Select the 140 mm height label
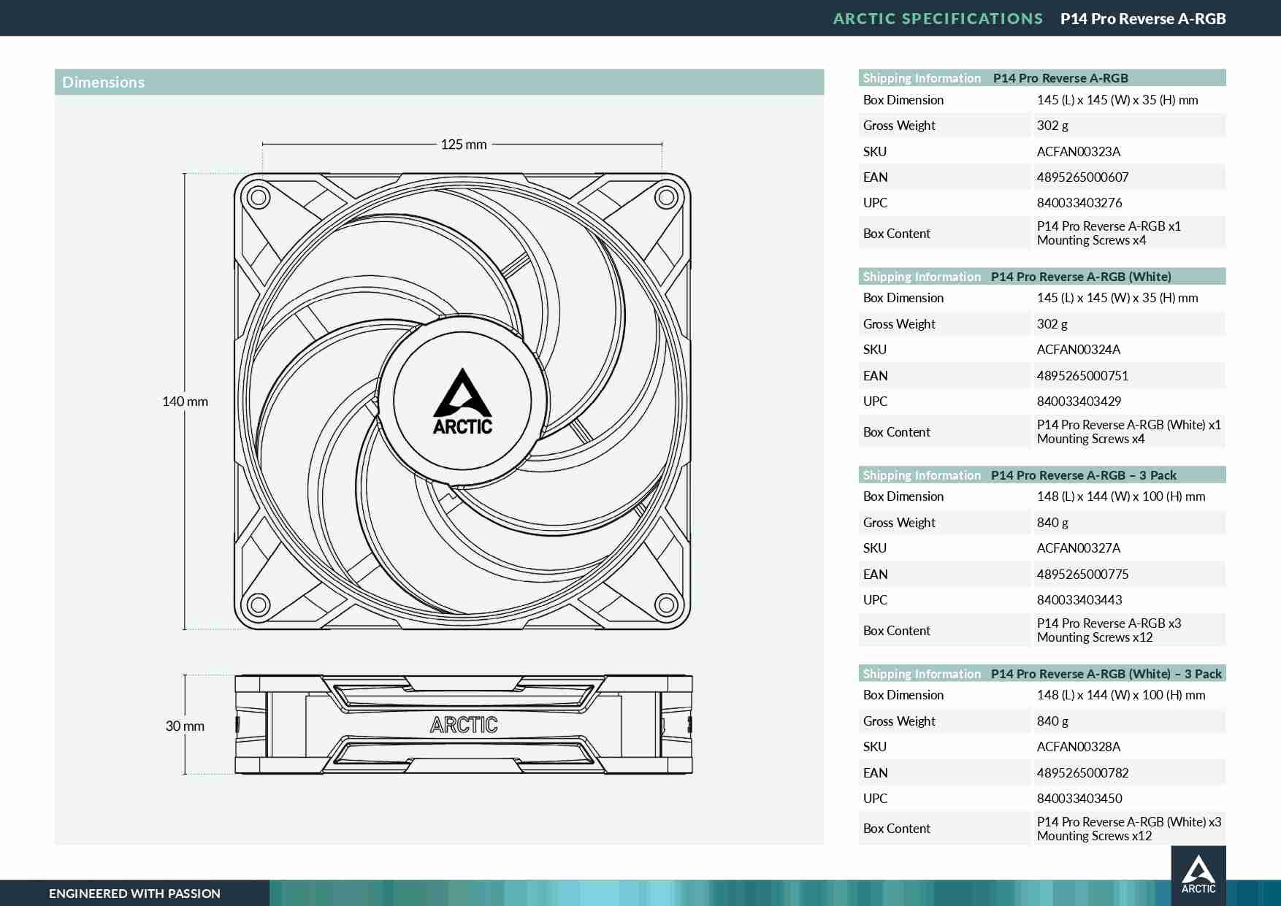Image resolution: width=1281 pixels, height=906 pixels. click(185, 402)
